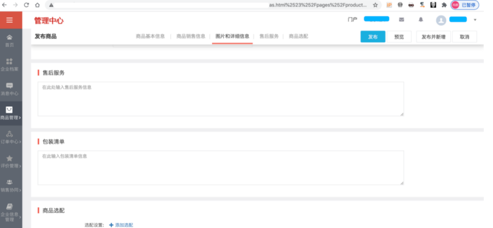Open browser extensions puzzle icon
The height and width of the screenshot is (228, 493).
pos(444,5)
